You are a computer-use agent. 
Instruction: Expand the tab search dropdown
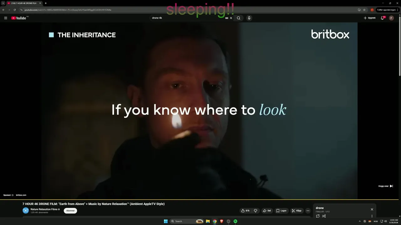coord(3,3)
